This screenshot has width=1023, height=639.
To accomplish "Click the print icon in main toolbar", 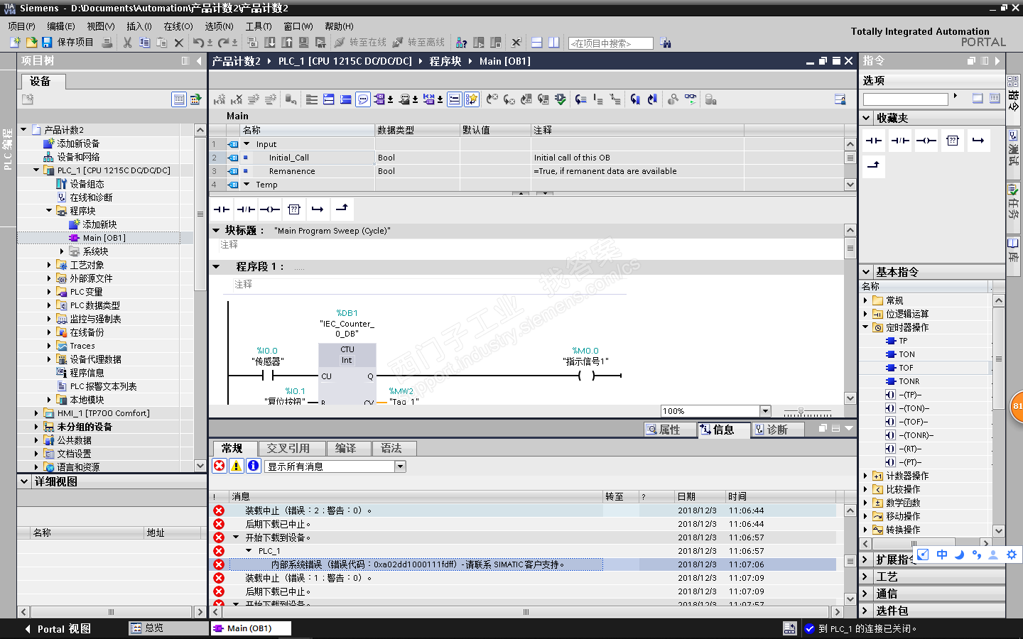I will point(107,43).
